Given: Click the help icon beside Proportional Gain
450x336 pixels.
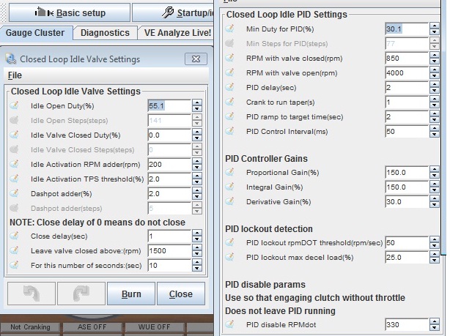Looking at the screenshot, I should [231, 172].
